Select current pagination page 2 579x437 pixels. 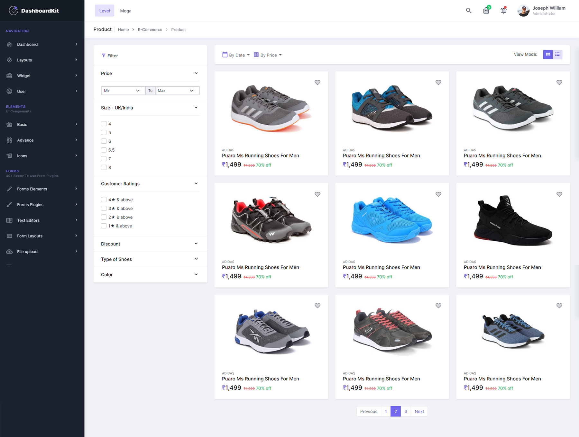point(396,411)
